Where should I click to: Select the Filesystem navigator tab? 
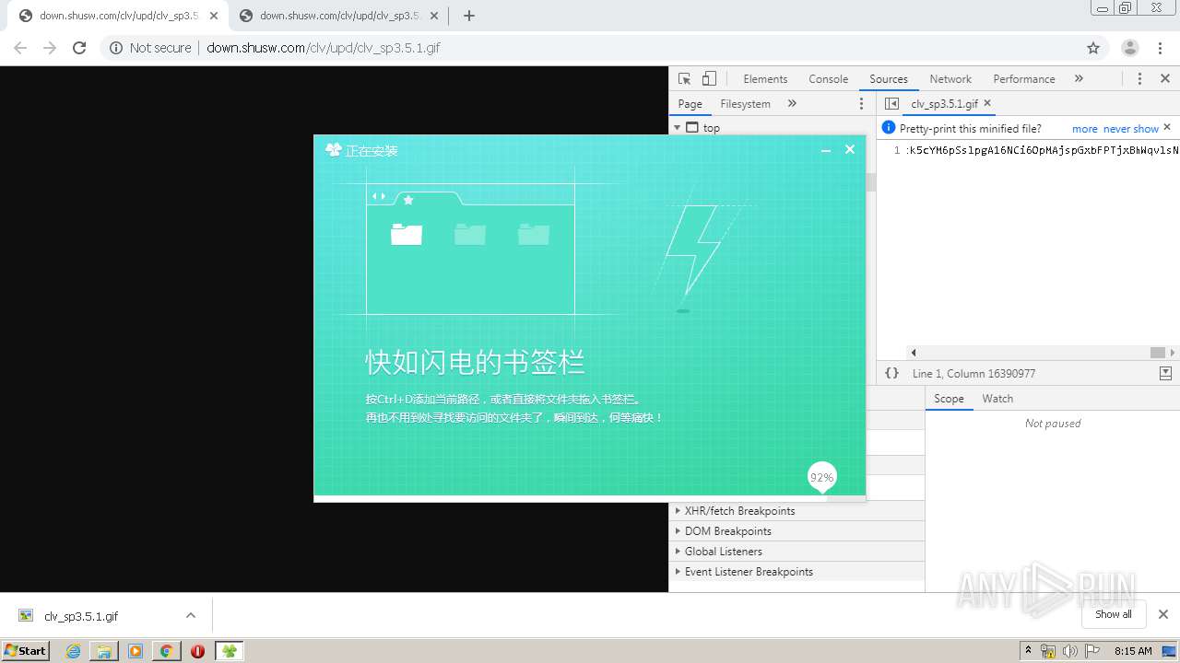(745, 104)
